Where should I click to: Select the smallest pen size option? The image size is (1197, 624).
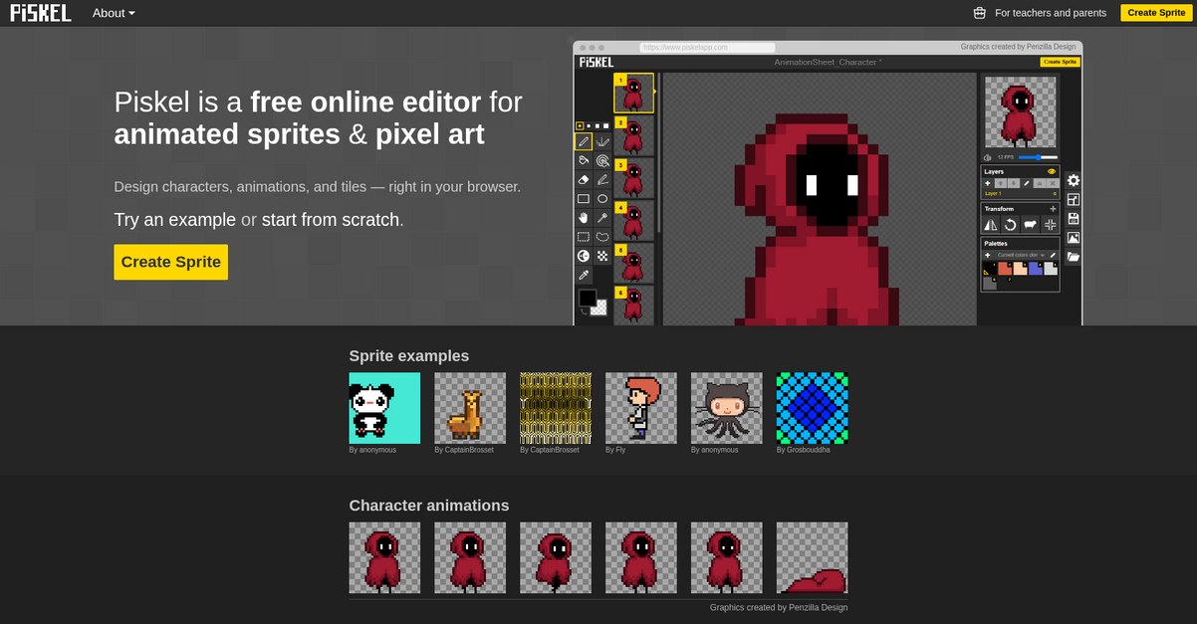pos(580,126)
